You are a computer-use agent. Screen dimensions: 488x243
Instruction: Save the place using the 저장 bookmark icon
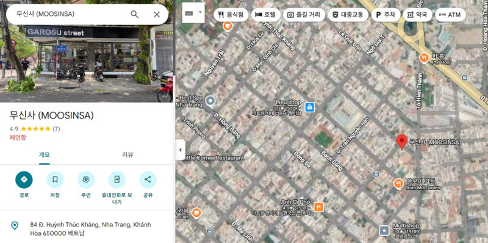pyautogui.click(x=55, y=180)
